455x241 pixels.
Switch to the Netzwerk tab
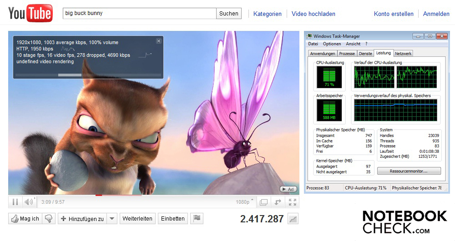tap(403, 53)
